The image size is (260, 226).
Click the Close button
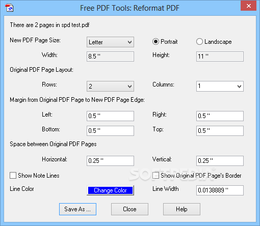click(x=129, y=209)
